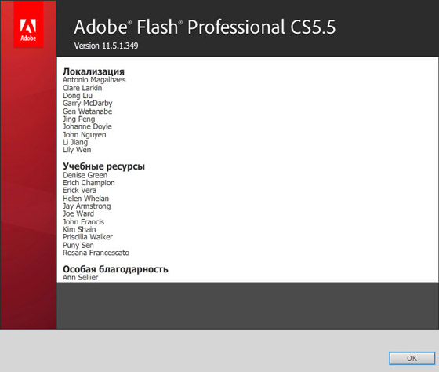Click the OK button
The width and height of the screenshot is (439, 372).
(412, 358)
